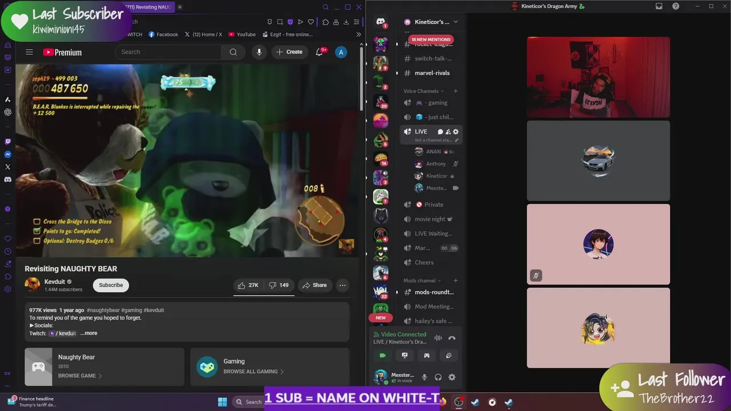The height and width of the screenshot is (411, 731).
Task: Open Messenger in the browser sidebar
Action: pos(7,154)
